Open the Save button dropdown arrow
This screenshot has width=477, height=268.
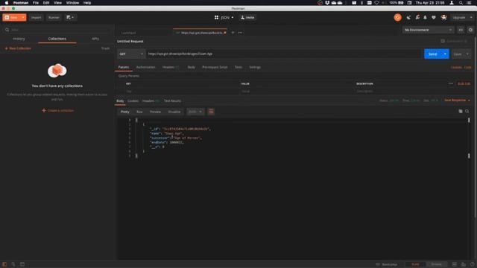coord(467,54)
